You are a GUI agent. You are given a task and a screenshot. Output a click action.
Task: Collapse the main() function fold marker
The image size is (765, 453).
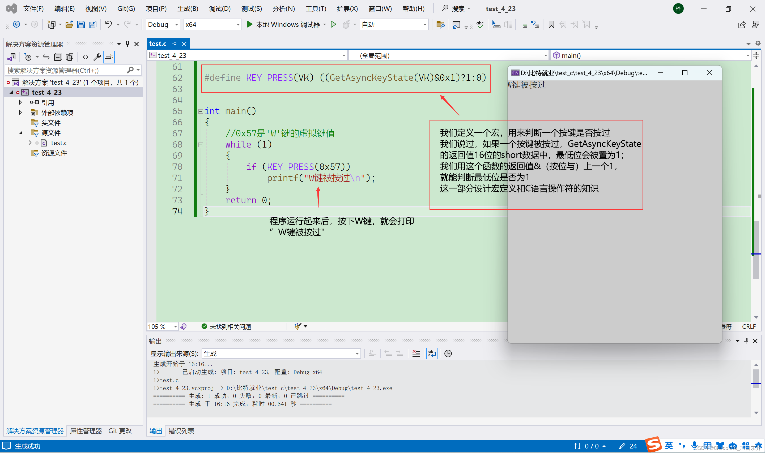click(201, 111)
